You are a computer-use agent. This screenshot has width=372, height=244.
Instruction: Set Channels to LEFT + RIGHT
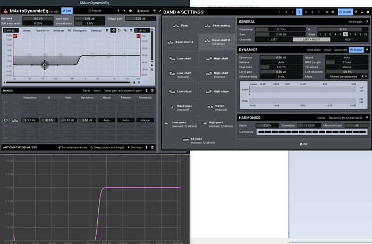(311, 40)
